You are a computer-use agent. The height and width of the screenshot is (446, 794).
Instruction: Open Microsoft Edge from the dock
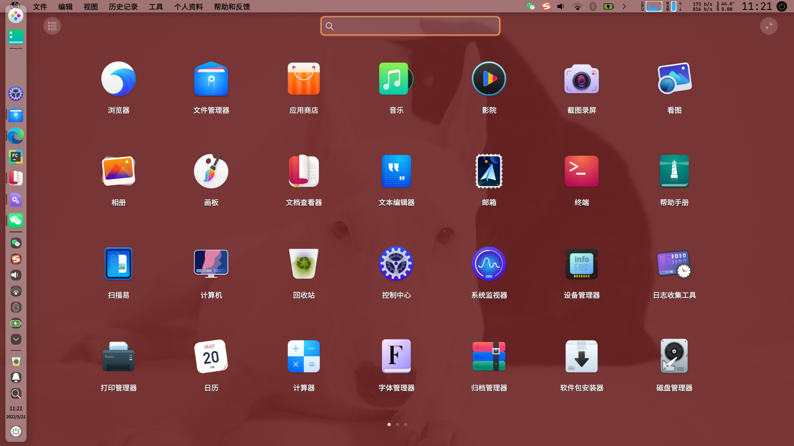point(16,136)
